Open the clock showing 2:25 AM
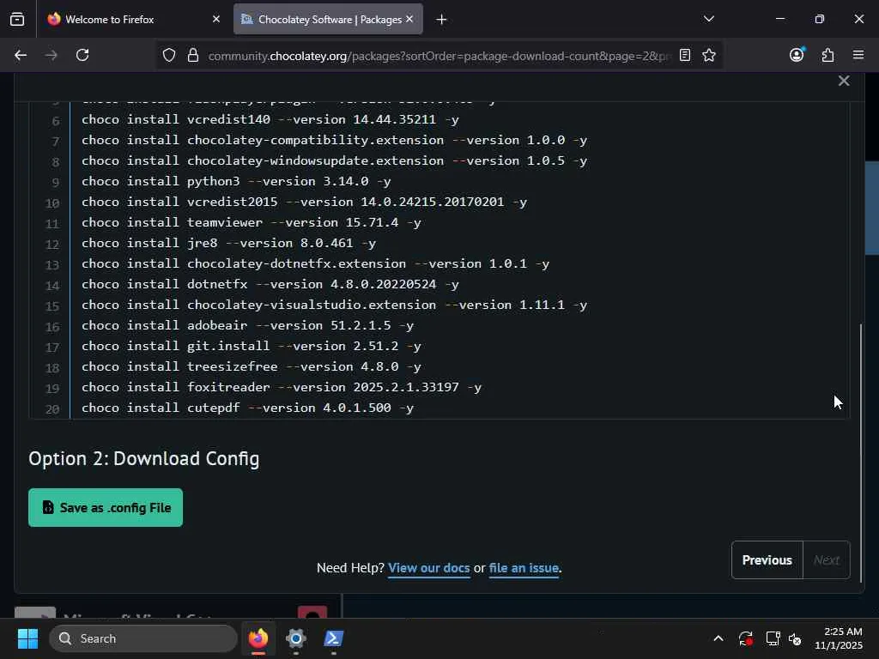Viewport: 879px width, 659px height. tap(839, 638)
